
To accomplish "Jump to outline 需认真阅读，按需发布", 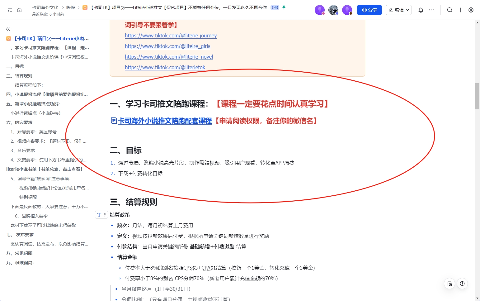I will 49,244.
